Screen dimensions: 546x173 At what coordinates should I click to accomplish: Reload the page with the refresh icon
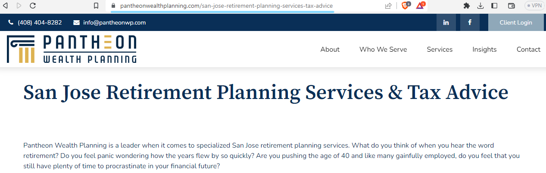click(33, 6)
